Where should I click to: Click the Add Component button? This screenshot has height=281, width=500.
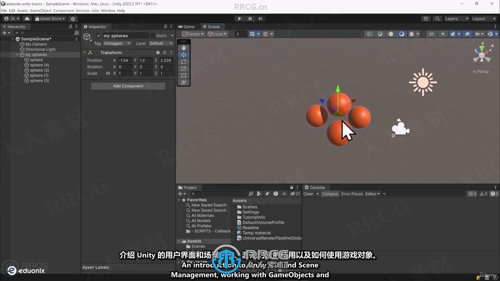(128, 86)
